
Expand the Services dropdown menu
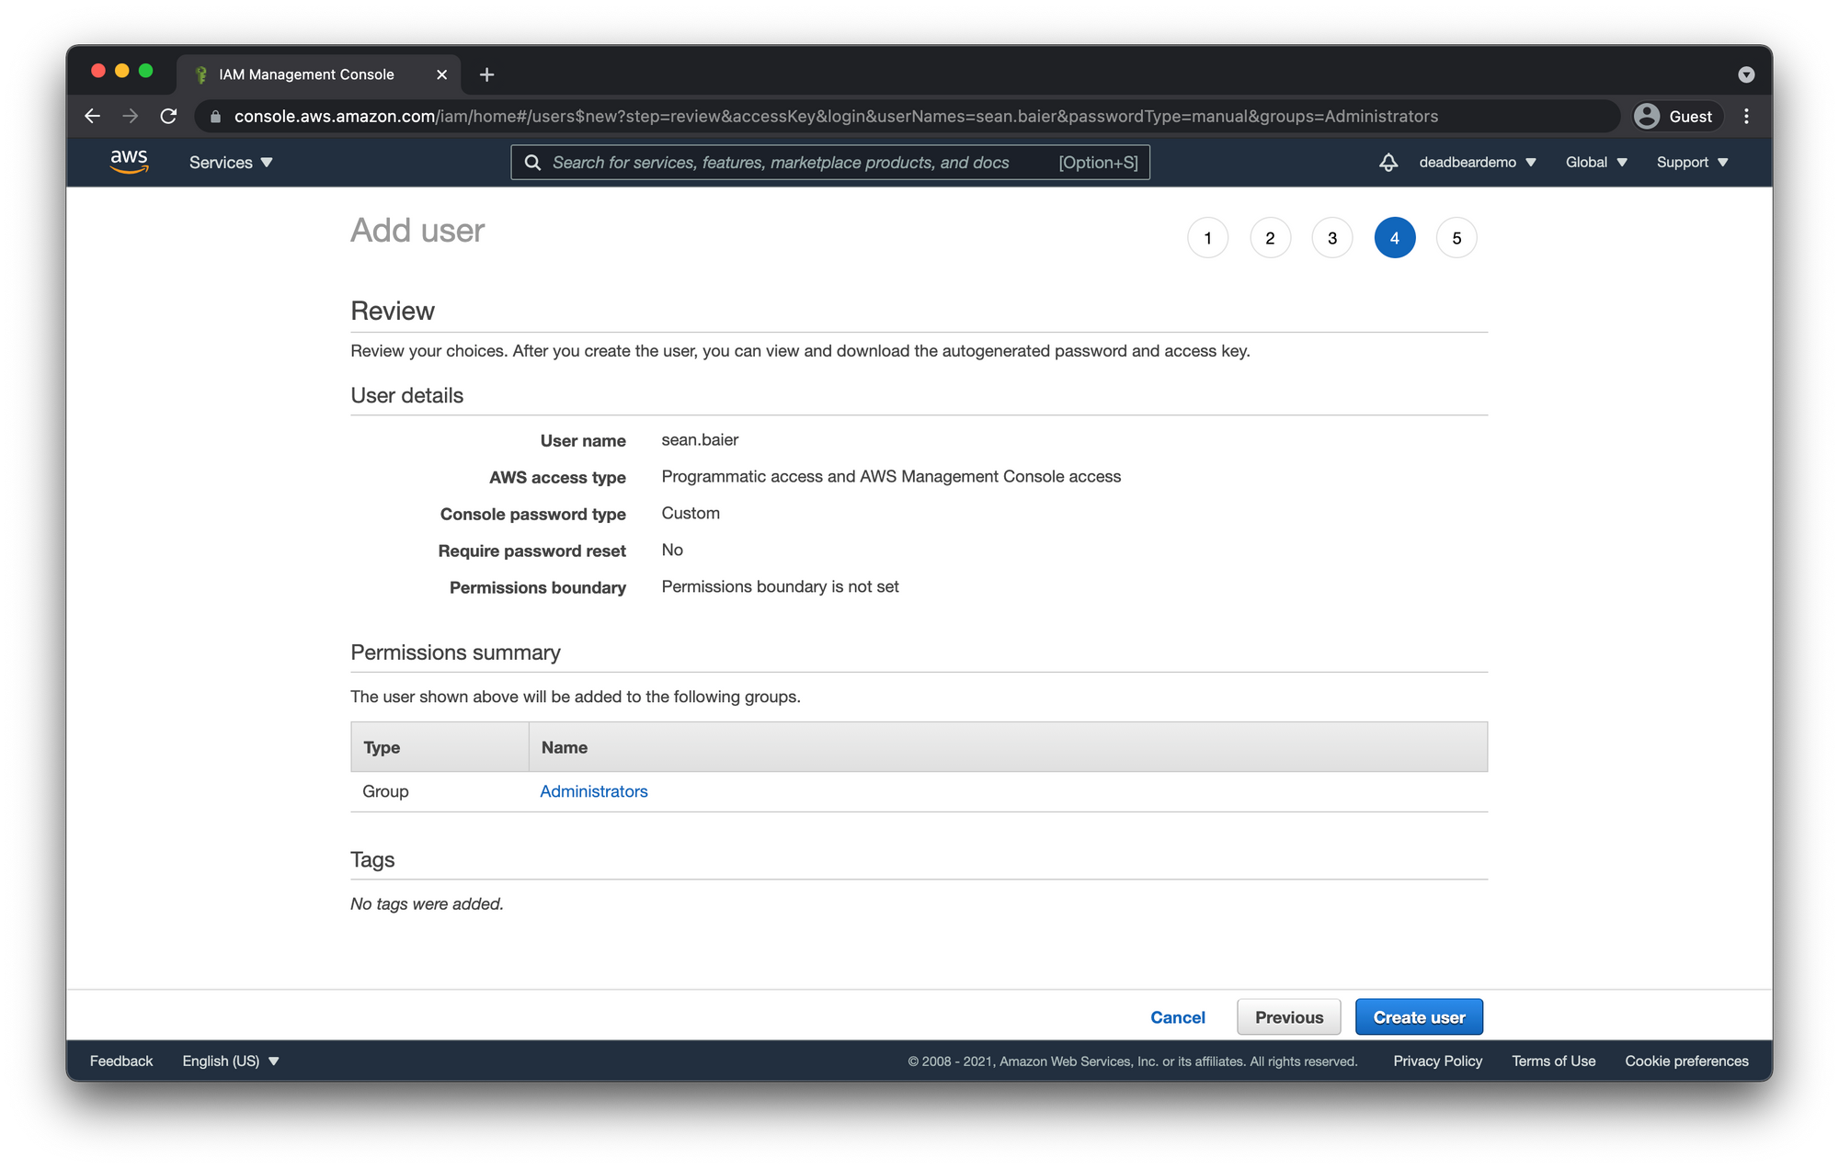coord(231,163)
